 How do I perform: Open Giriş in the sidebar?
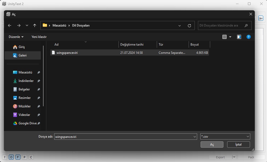point(23,47)
